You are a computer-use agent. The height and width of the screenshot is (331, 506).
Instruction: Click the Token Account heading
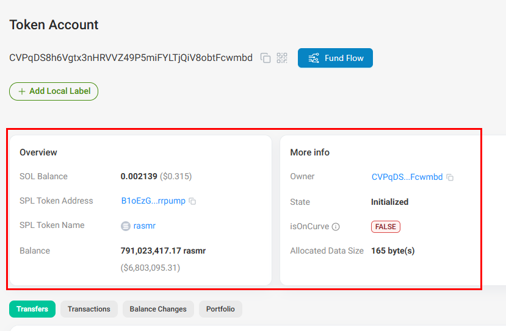54,25
